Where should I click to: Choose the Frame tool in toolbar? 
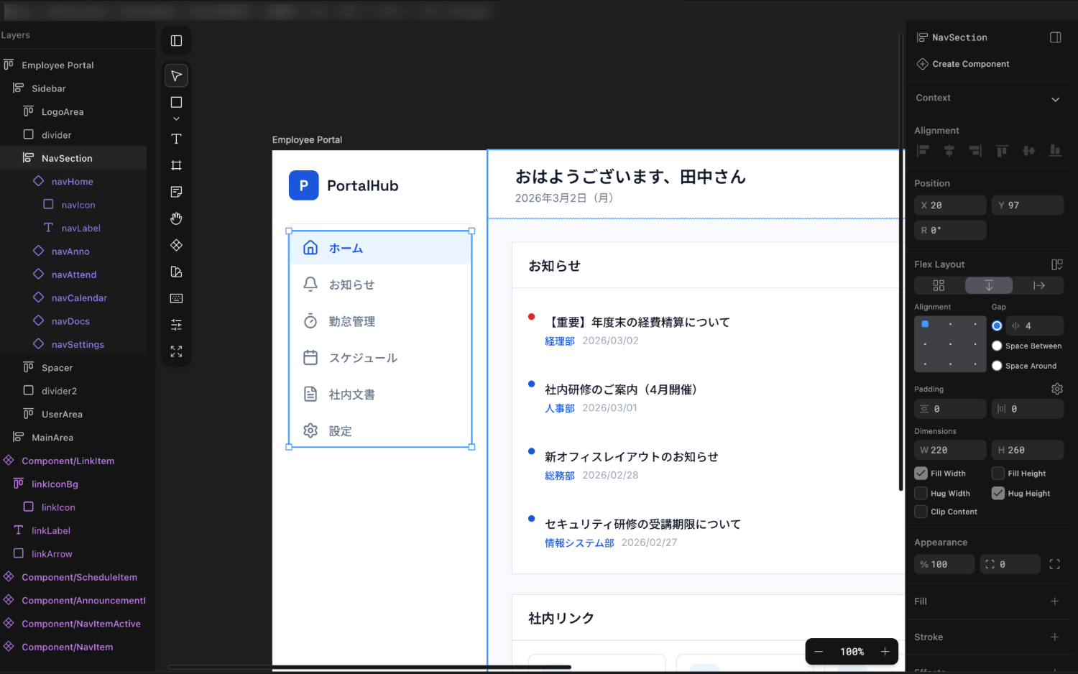(x=176, y=165)
